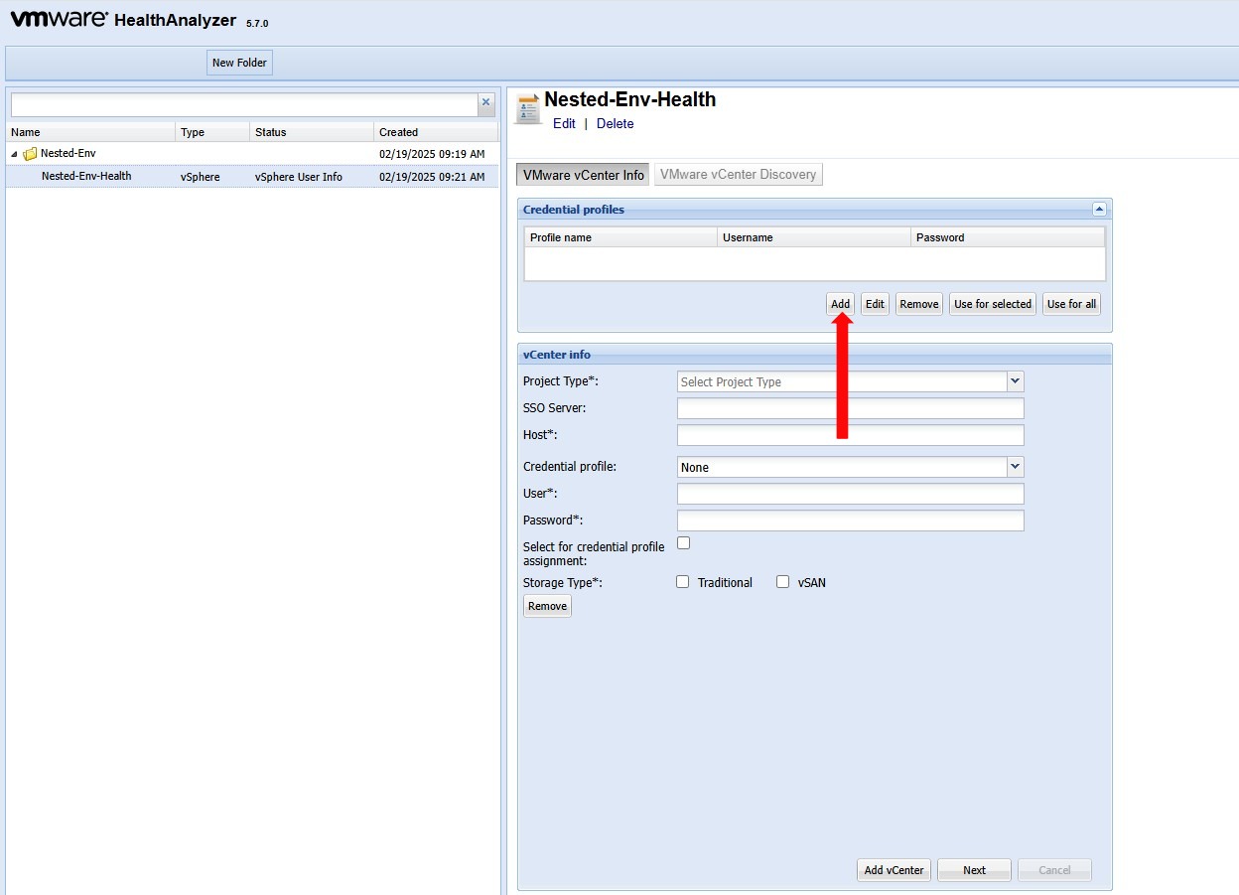Click the Password column header in credential table
The height and width of the screenshot is (895, 1239).
1008,237
